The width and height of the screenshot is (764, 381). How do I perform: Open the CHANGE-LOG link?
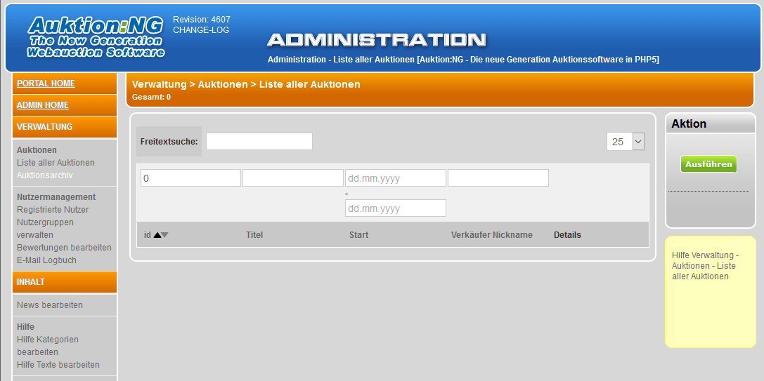201,30
